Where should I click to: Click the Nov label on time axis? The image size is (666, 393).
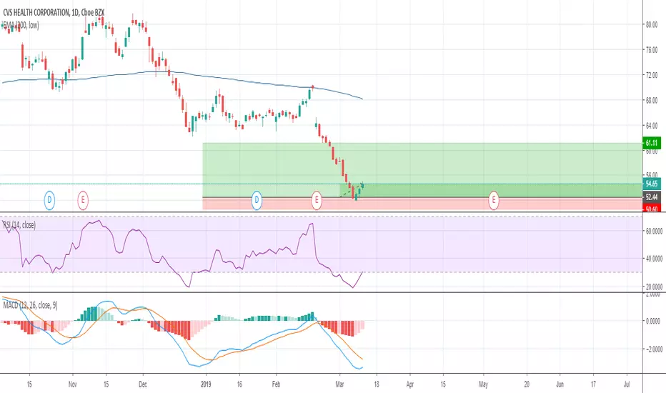click(73, 384)
